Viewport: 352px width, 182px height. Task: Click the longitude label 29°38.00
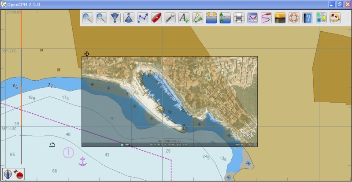tap(14, 12)
